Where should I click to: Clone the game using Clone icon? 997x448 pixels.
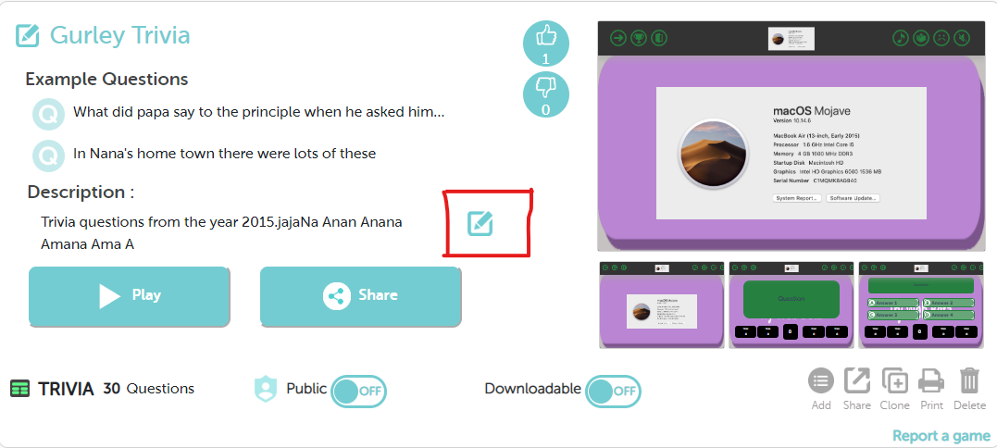click(x=894, y=380)
